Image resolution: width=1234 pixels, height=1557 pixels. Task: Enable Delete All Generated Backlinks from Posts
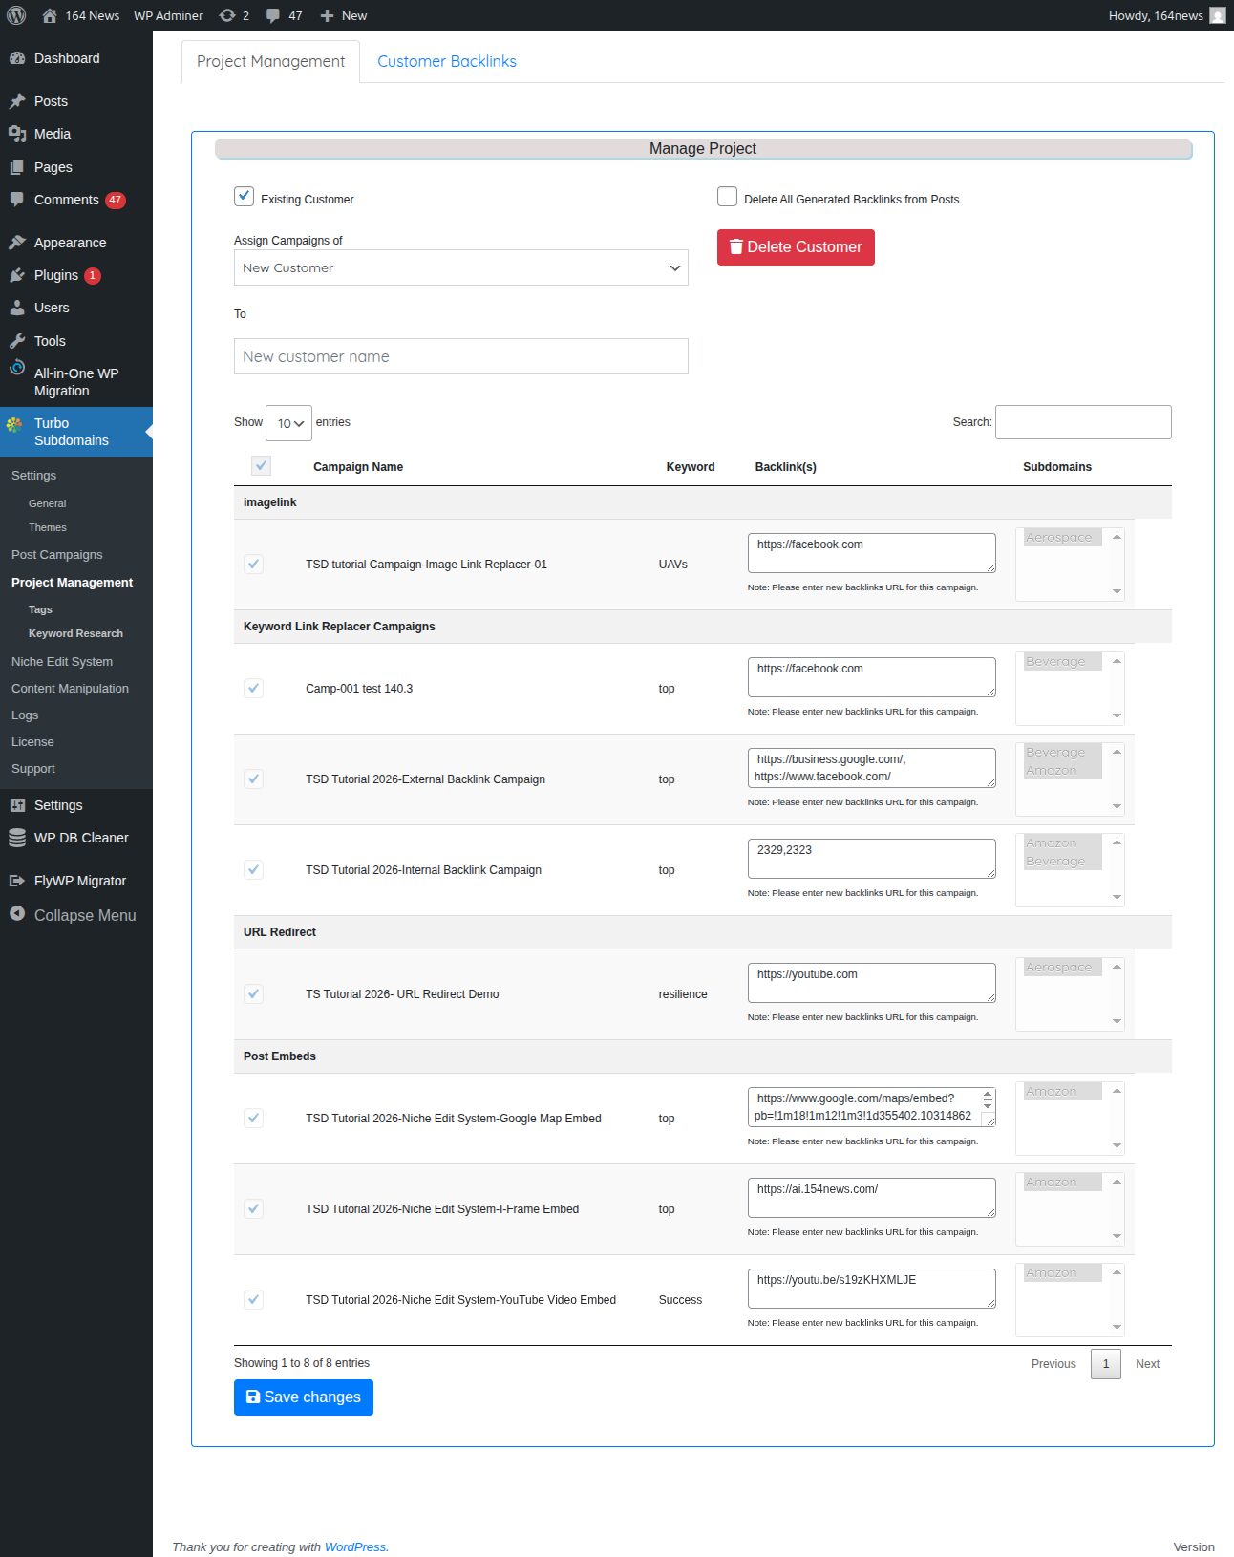(727, 197)
